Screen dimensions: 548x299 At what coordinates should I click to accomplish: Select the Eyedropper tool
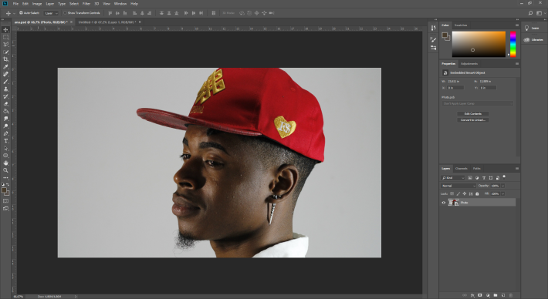5,66
